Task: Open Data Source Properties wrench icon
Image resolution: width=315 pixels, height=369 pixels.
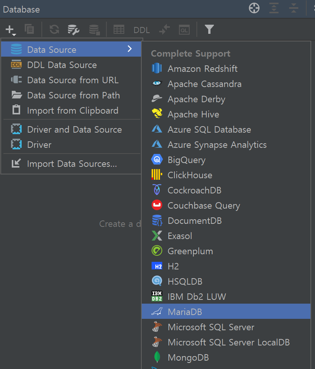Action: coord(73,30)
